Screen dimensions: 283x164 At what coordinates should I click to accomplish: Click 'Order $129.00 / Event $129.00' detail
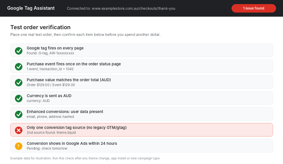pyautogui.click(x=51, y=85)
